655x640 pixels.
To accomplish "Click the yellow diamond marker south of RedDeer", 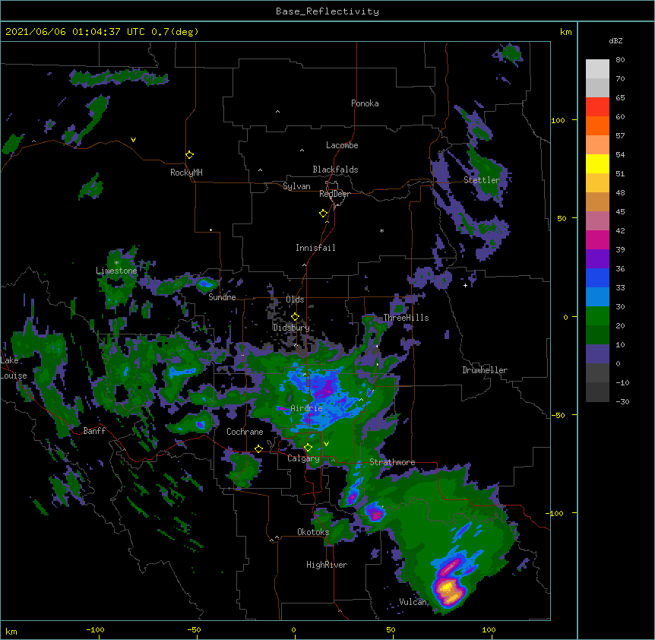I will click(x=324, y=214).
